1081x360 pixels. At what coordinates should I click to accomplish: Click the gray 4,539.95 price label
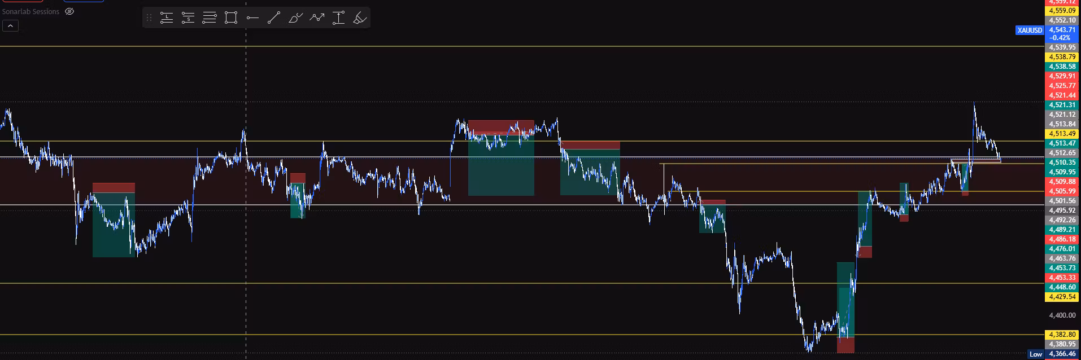click(1062, 47)
